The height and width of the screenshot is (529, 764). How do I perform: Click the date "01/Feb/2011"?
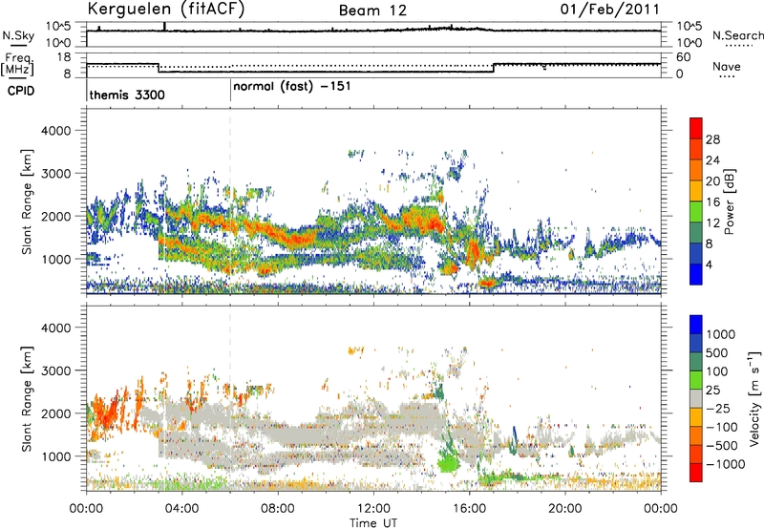pos(609,10)
